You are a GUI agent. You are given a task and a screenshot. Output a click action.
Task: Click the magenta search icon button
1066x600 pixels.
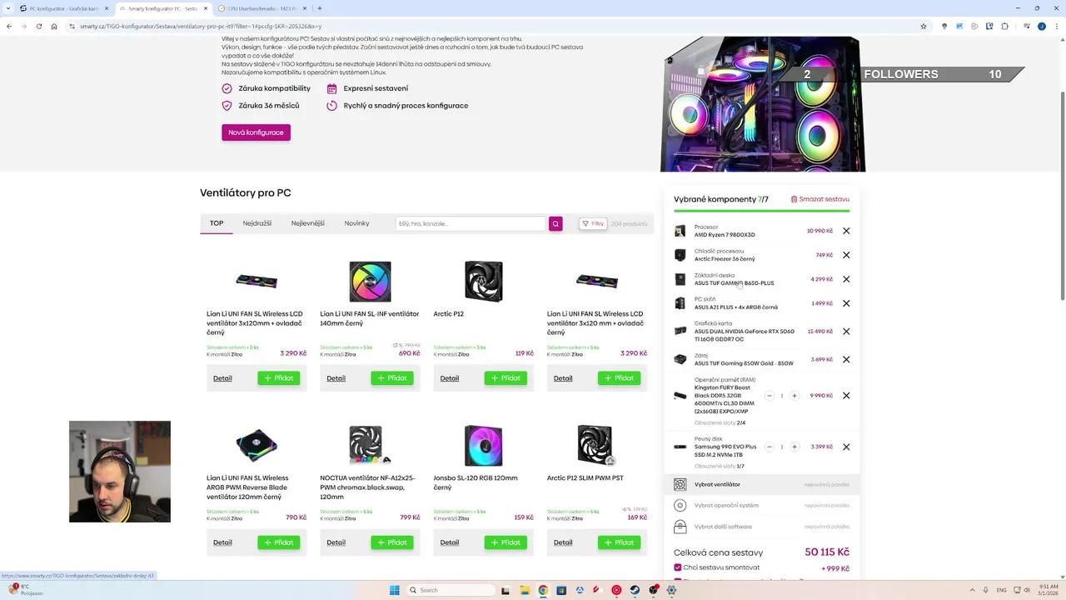coord(555,223)
